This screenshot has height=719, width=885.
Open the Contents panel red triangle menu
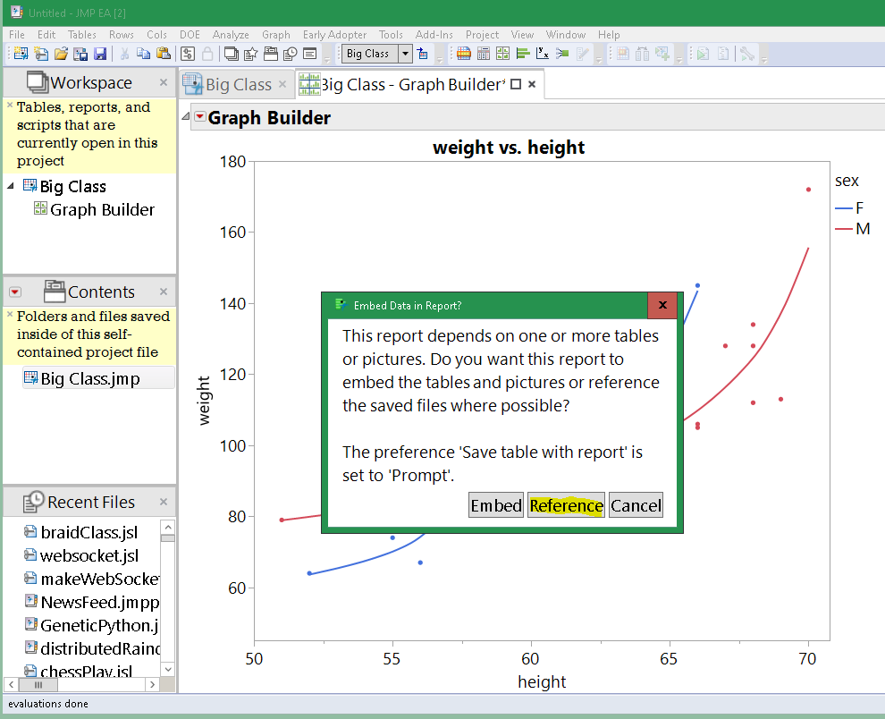click(15, 292)
